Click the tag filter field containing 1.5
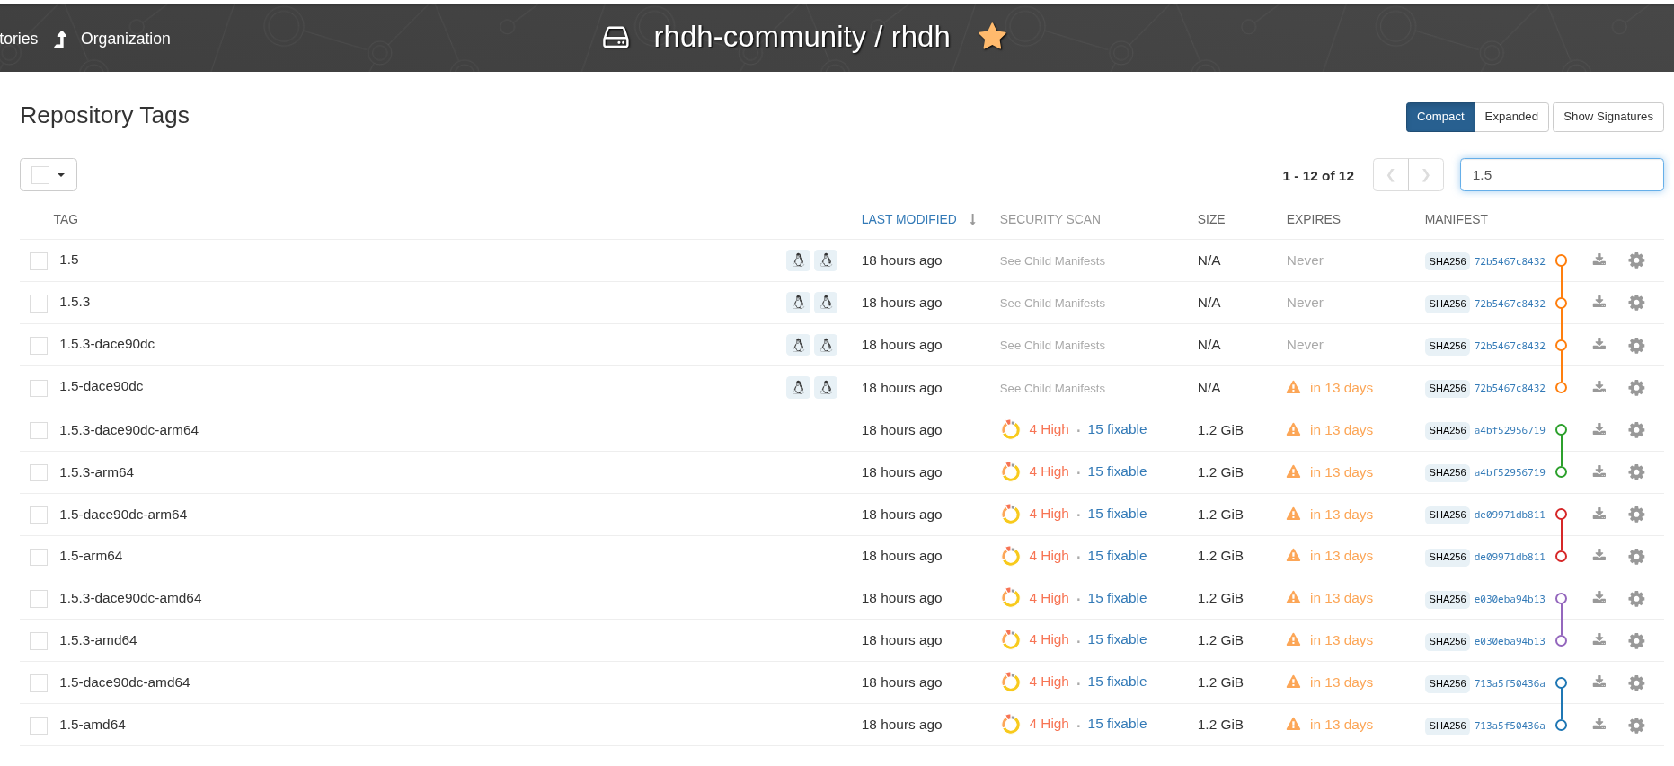 coord(1561,175)
